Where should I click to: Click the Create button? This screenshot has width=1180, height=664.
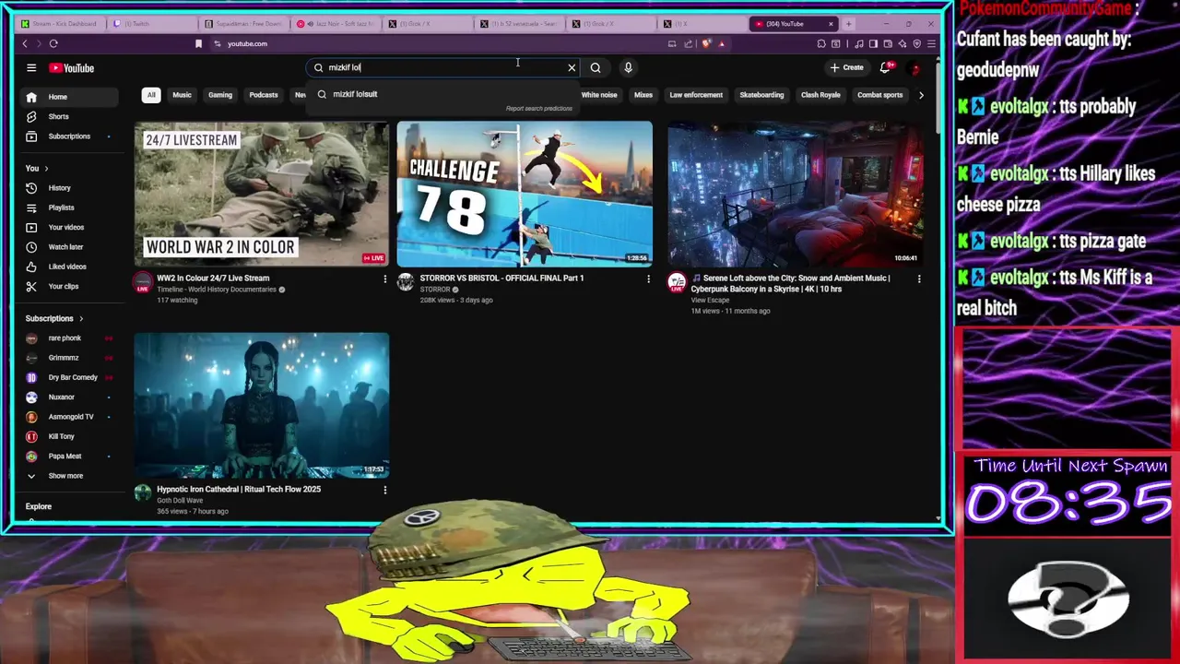coord(846,67)
